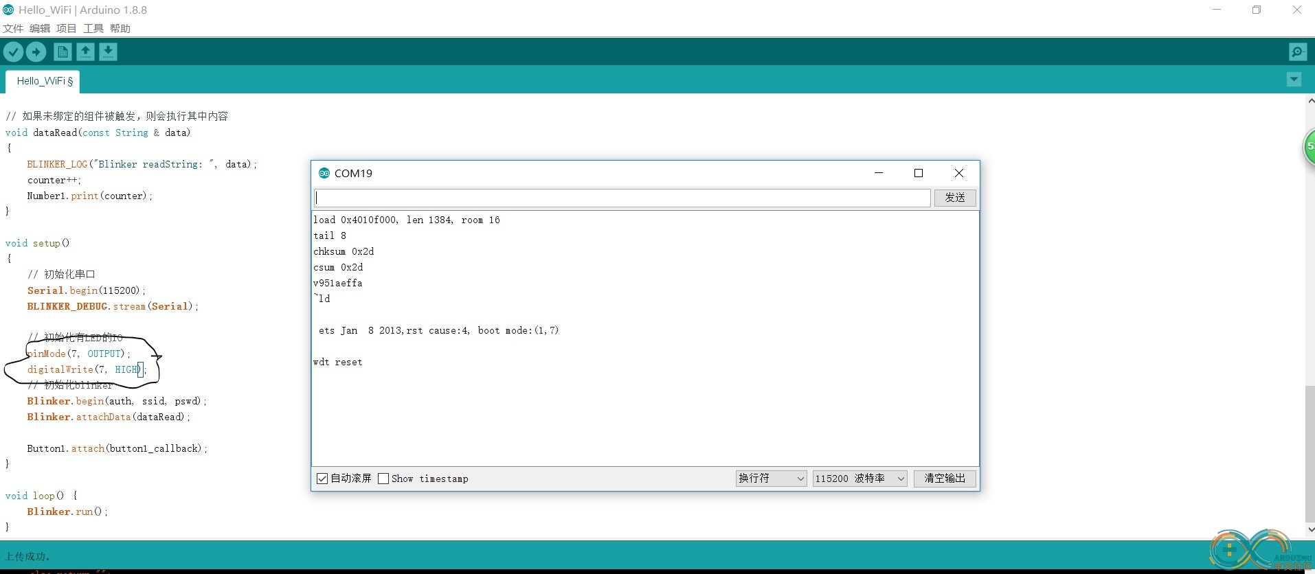Click the 'chksum 0x2d' serial output line

click(344, 251)
